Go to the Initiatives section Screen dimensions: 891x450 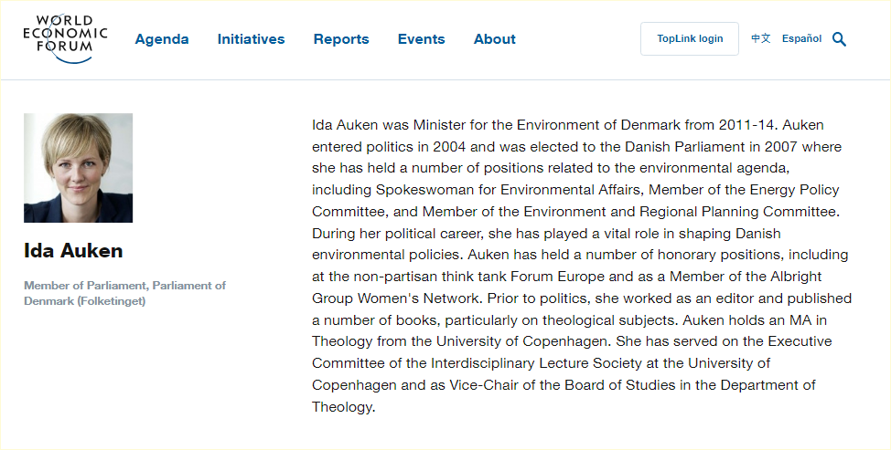click(251, 39)
